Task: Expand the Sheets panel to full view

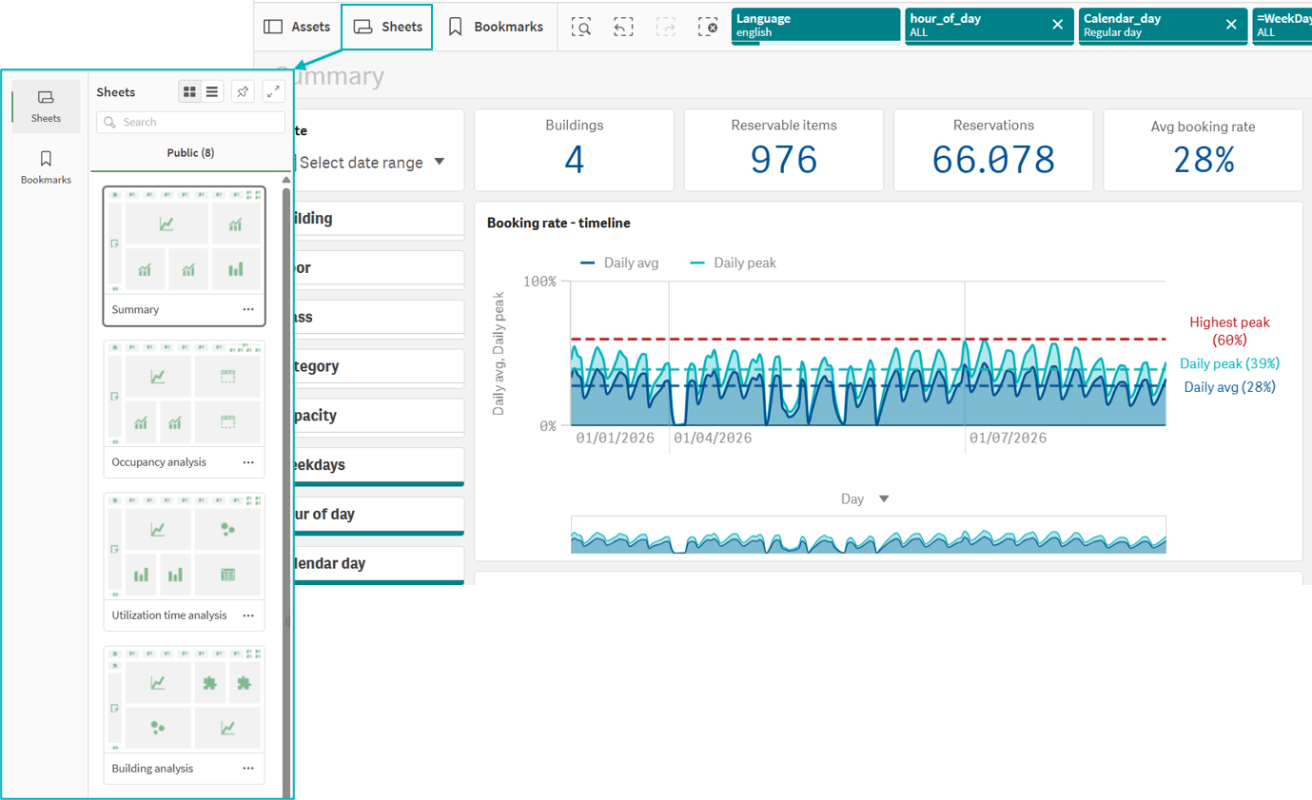Action: [x=274, y=92]
